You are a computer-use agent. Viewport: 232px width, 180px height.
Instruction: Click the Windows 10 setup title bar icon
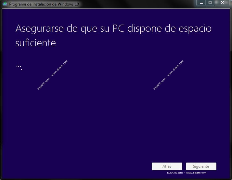(5, 4)
